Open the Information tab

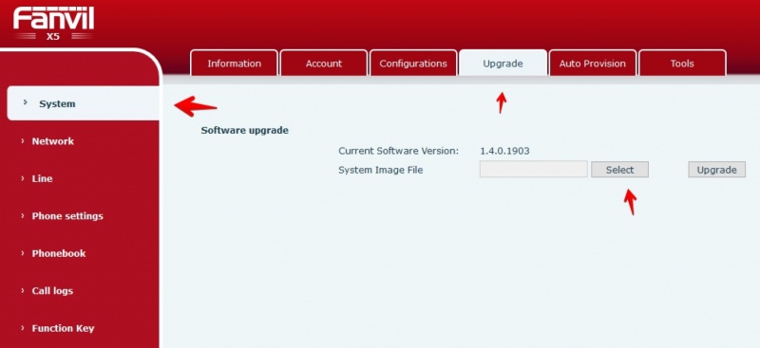coord(234,64)
